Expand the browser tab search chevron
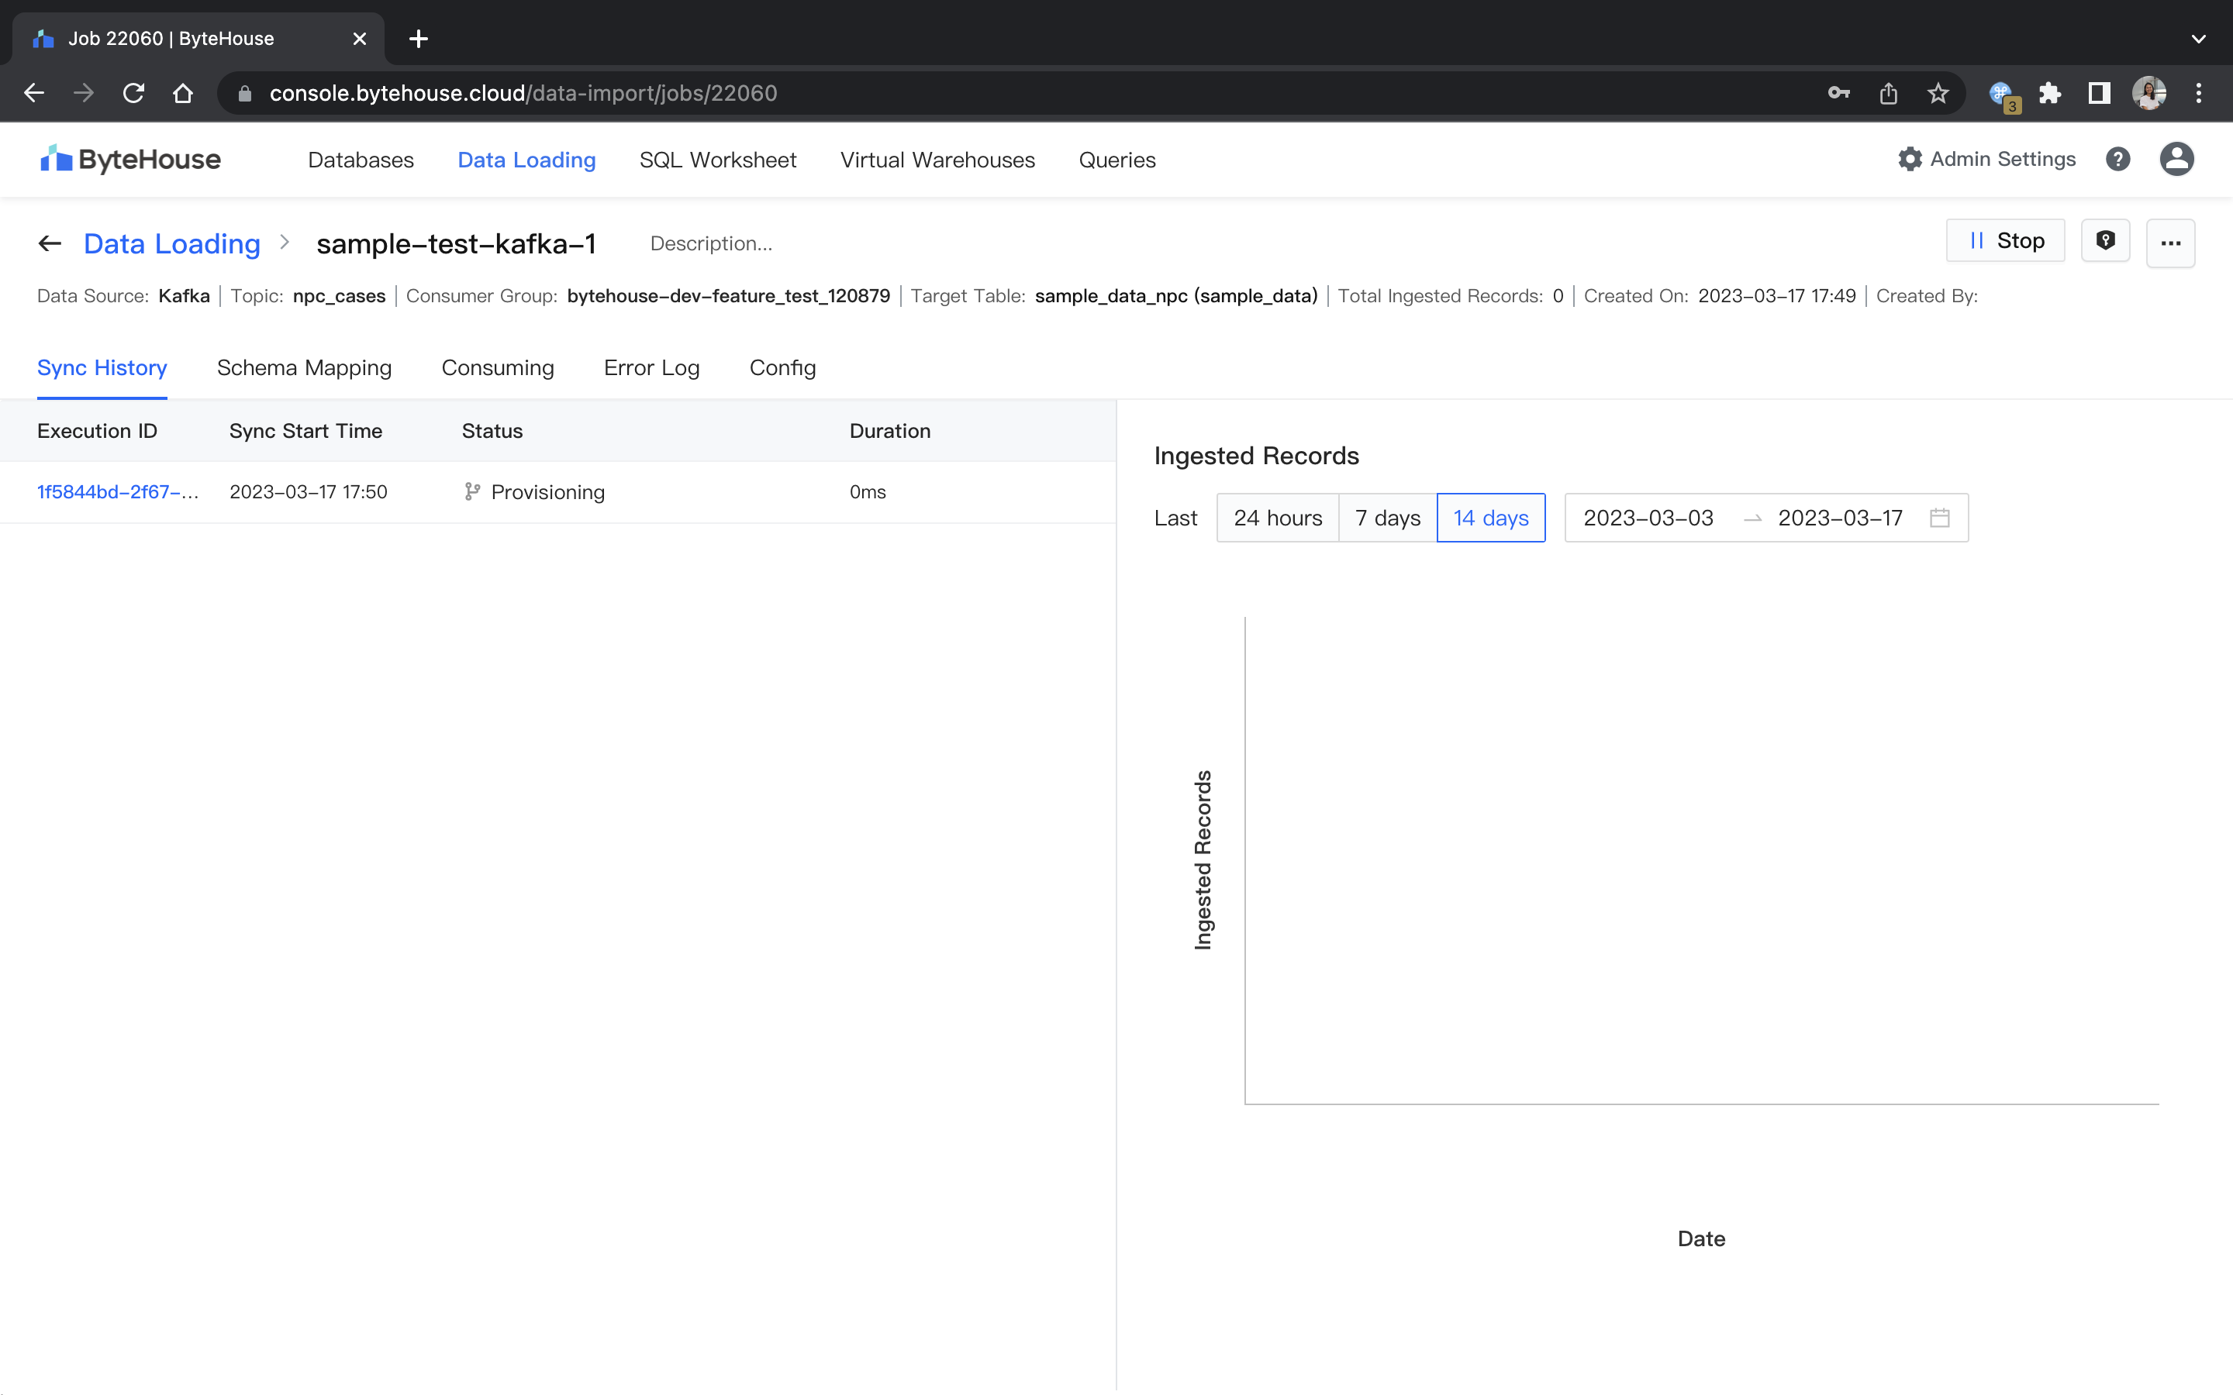 [2198, 39]
